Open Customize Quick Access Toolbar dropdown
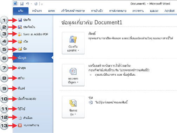The image size is (177, 133). click(x=42, y=4)
